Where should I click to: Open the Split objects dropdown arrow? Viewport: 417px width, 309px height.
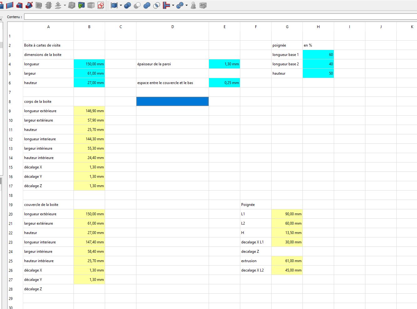(x=186, y=5)
